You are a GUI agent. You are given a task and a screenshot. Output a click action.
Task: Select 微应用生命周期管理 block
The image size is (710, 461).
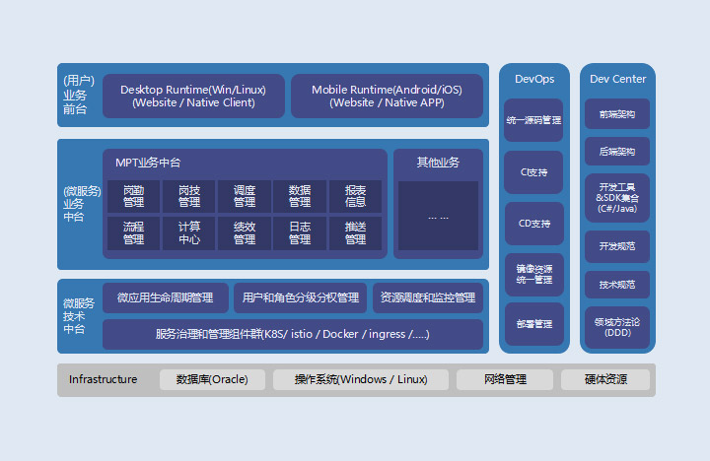click(165, 297)
